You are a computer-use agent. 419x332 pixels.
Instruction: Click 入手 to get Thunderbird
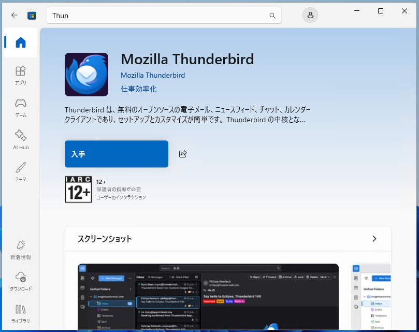(117, 154)
